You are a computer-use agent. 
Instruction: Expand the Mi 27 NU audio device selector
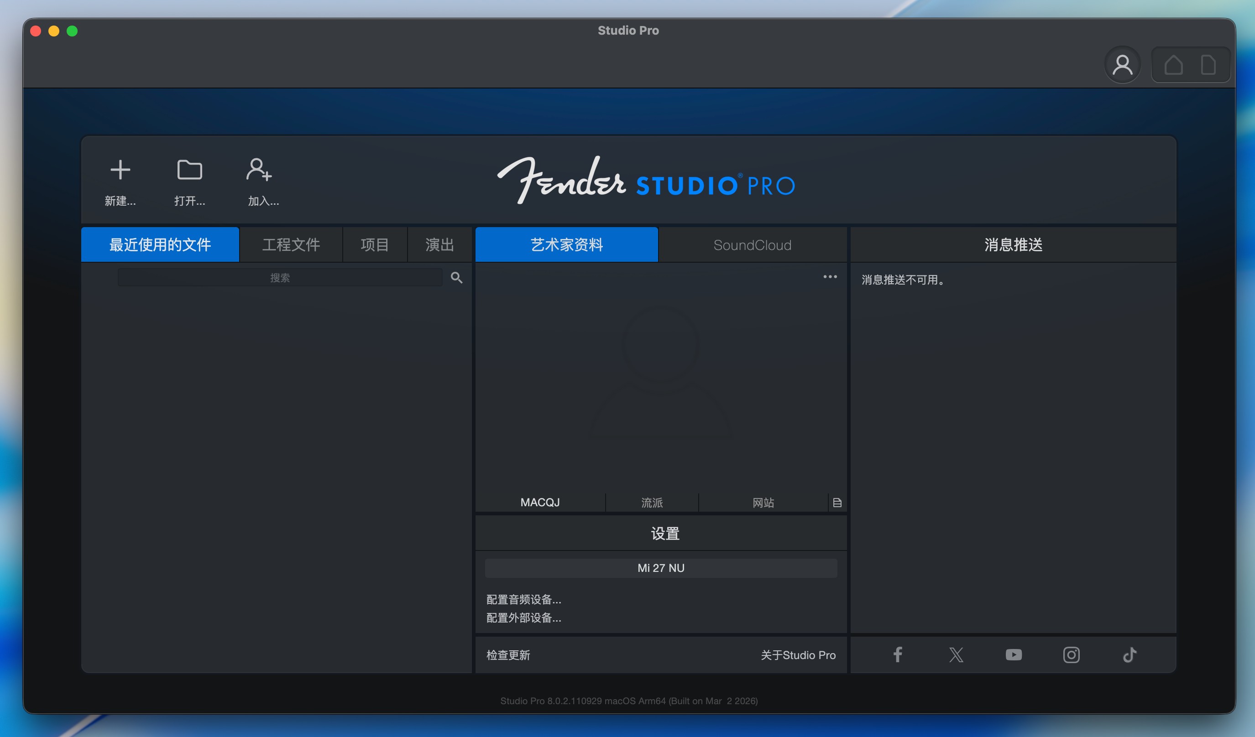(x=661, y=568)
